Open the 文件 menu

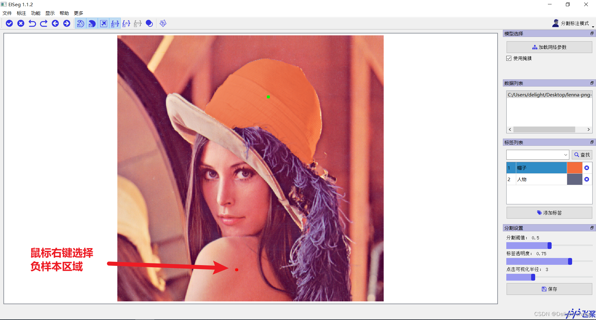click(7, 13)
